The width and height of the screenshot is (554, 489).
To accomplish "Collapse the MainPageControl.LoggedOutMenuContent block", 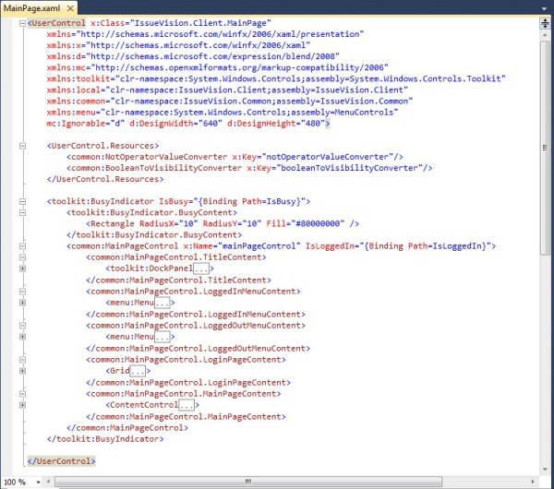I will tap(22, 326).
